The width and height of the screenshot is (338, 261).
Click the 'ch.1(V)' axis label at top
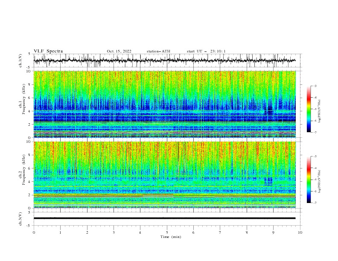tap(20, 61)
